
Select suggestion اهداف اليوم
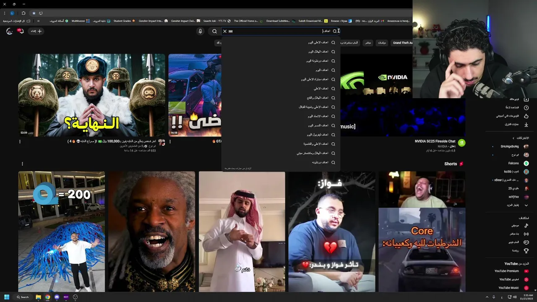point(280,70)
